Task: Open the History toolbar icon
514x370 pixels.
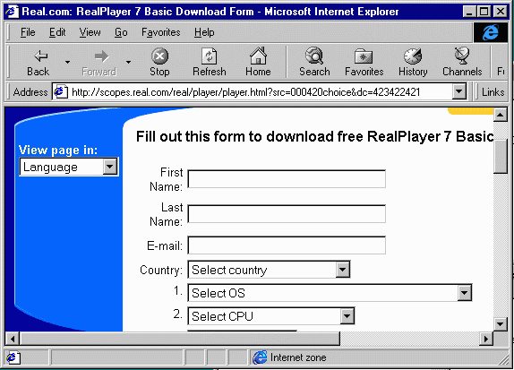Action: (x=413, y=56)
